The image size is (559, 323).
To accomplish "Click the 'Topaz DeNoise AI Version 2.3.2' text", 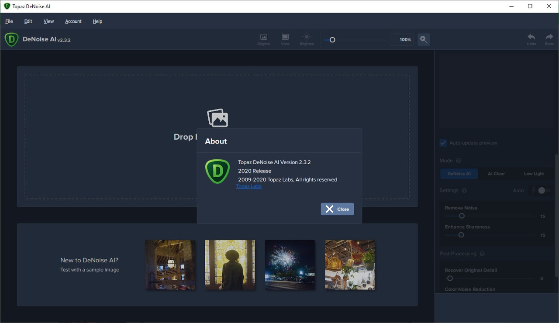I will pos(274,162).
